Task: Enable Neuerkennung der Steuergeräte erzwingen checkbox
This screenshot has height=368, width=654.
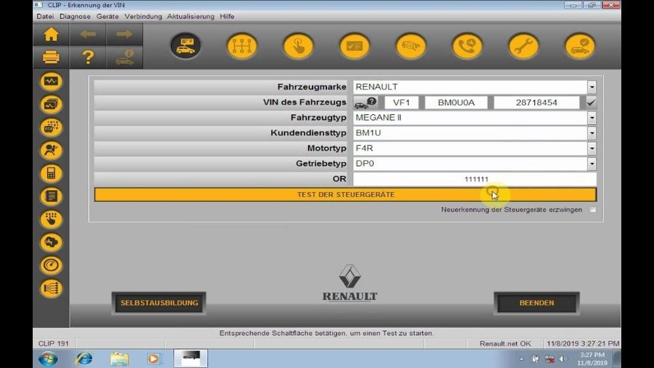Action: point(593,210)
